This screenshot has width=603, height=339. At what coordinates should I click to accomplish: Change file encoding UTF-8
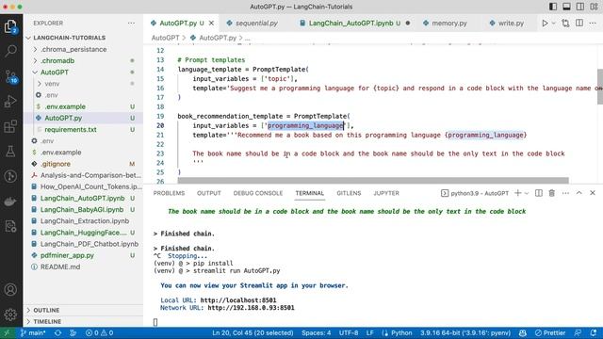[349, 332]
